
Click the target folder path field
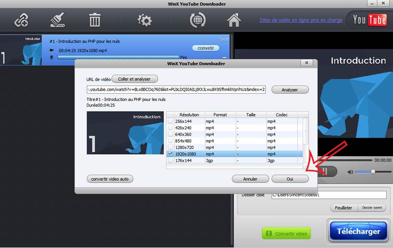pyautogui.click(x=329, y=195)
